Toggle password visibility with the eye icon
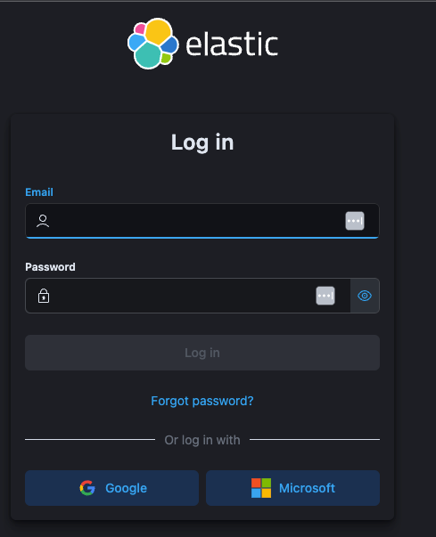Image resolution: width=436 pixels, height=537 pixels. 365,296
